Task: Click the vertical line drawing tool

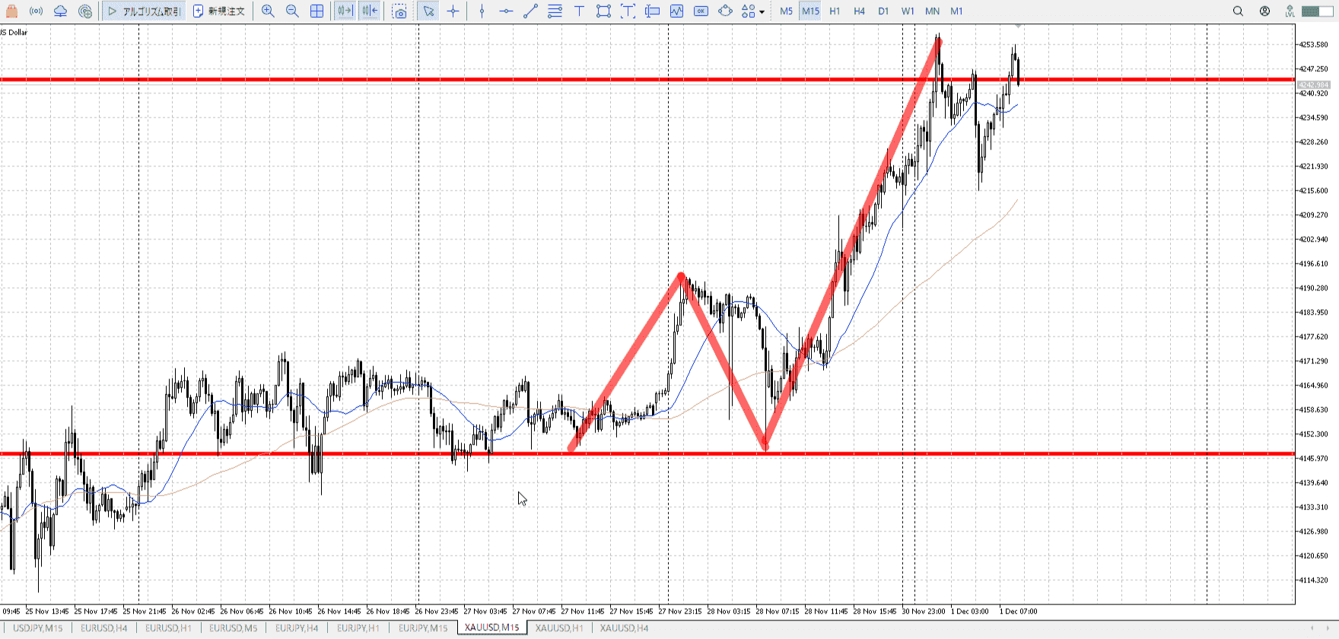Action: (482, 11)
